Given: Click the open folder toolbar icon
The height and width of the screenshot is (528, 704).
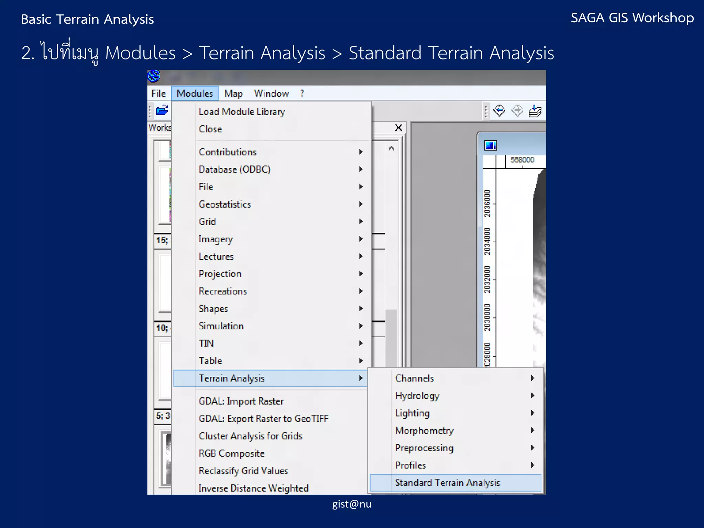Looking at the screenshot, I should tap(162, 111).
